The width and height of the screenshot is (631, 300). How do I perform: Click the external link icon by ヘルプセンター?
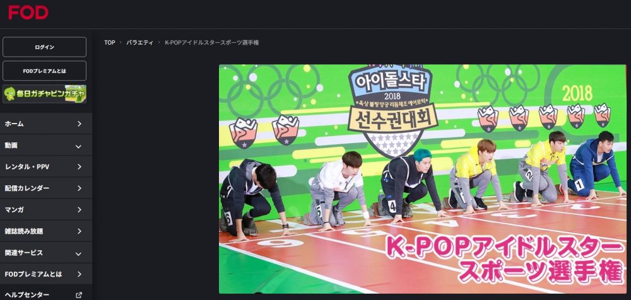79,295
